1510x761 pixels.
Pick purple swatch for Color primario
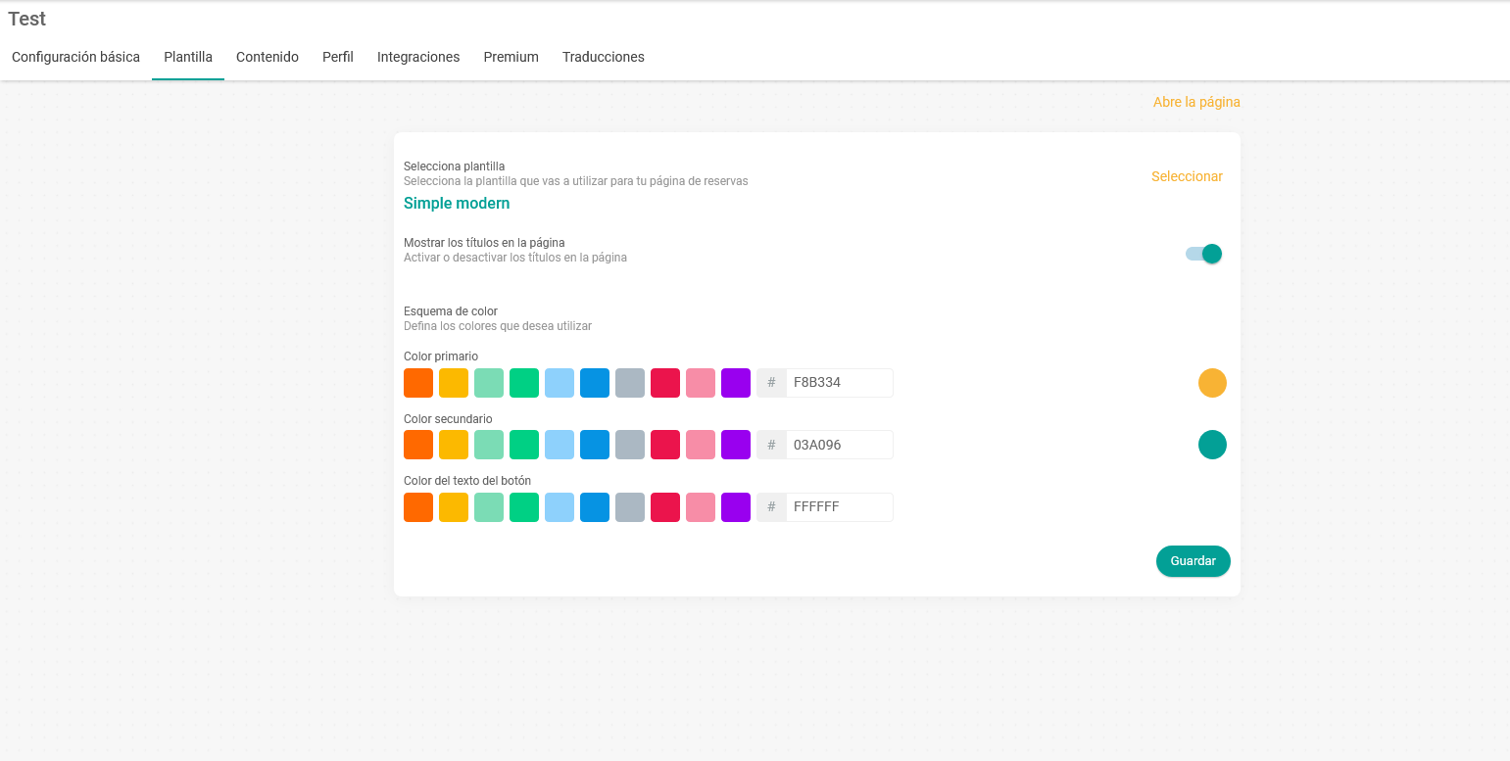[x=736, y=383]
